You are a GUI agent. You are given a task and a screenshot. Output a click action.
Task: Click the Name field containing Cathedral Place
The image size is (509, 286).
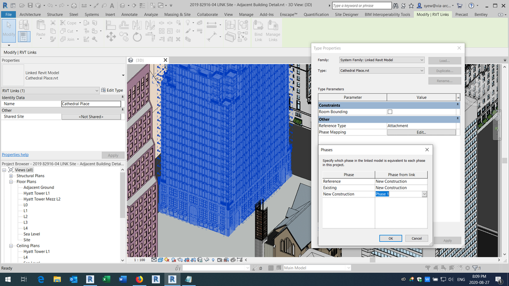point(91,104)
